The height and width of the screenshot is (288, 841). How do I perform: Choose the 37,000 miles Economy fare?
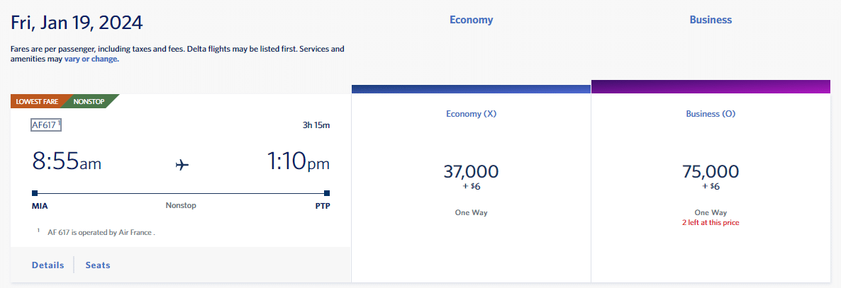point(471,171)
